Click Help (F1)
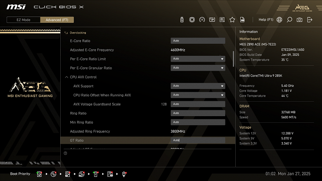The width and height of the screenshot is (322, 181). (x=266, y=20)
